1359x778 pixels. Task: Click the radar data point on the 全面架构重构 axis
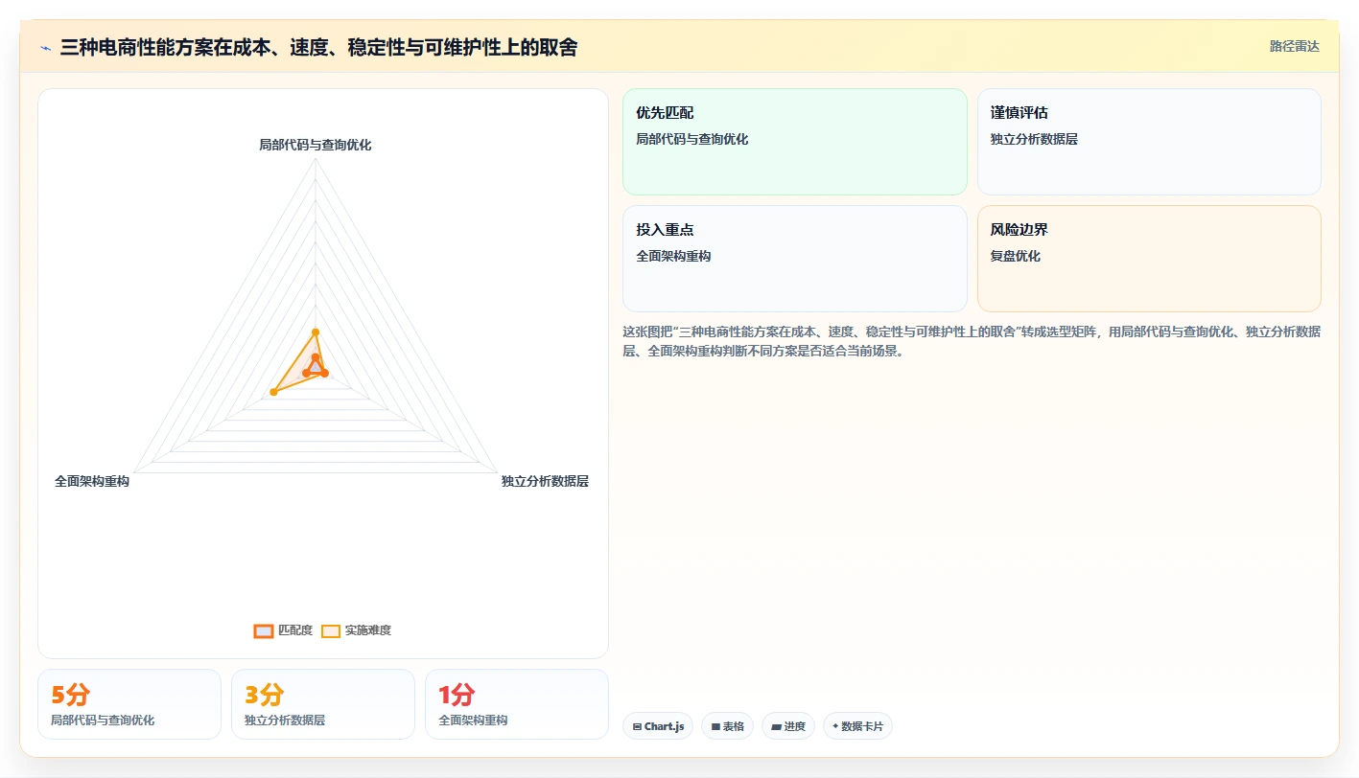273,392
